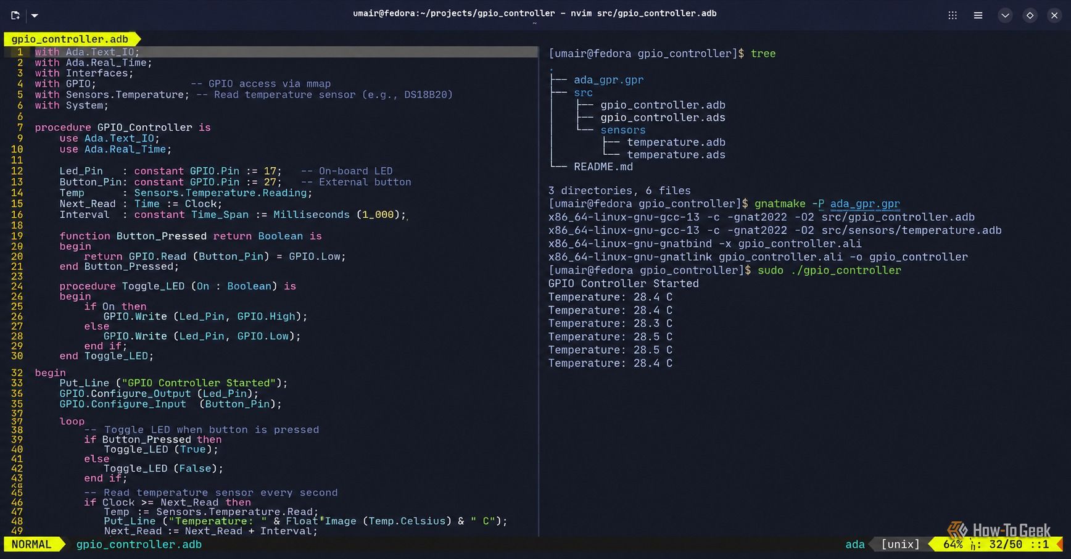The height and width of the screenshot is (559, 1071).
Task: Click temperature.ads in the tree output
Action: click(x=676, y=155)
